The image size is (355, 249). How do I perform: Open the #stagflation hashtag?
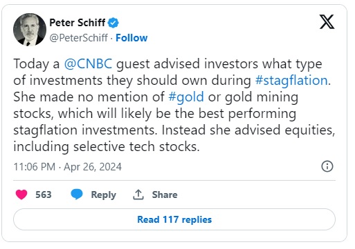tap(291, 80)
